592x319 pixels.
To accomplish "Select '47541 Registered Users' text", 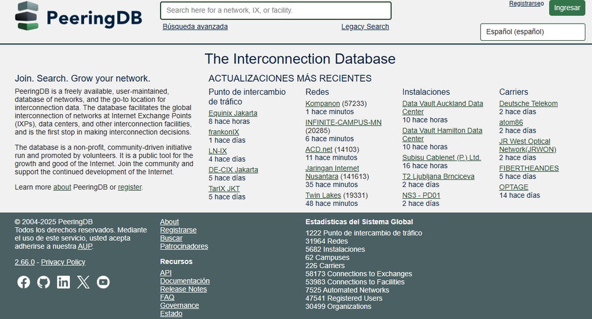I will point(344,298).
